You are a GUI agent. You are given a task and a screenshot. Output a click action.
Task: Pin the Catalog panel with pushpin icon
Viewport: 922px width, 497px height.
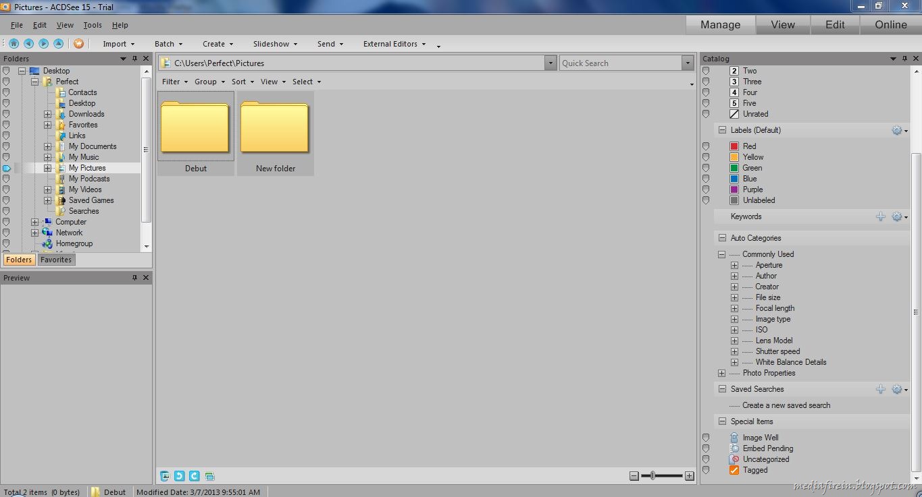click(904, 59)
